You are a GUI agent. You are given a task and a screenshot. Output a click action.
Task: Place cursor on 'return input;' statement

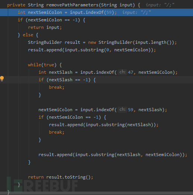(x=45, y=27)
